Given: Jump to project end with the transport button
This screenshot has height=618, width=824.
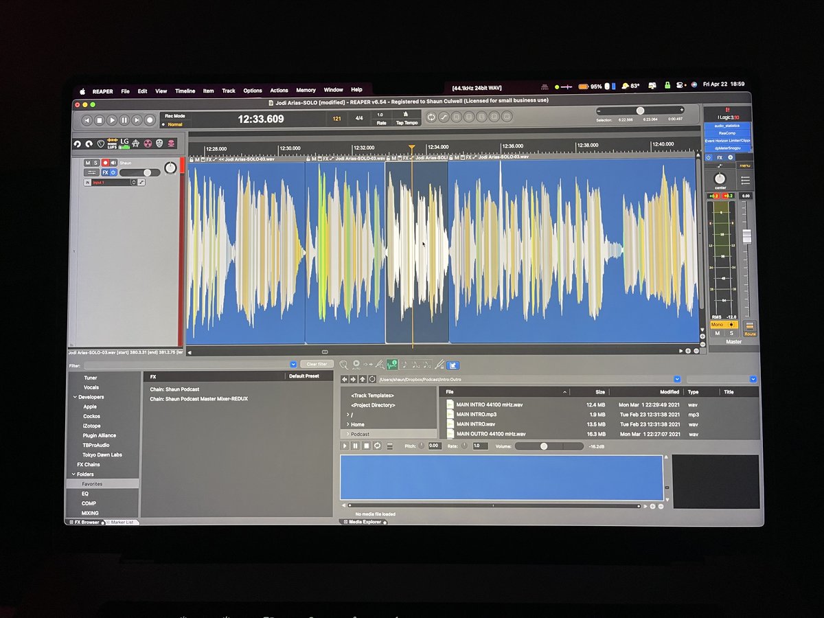Looking at the screenshot, I should pos(137,120).
